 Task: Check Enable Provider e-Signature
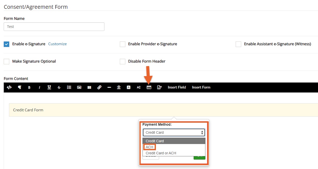point(123,44)
